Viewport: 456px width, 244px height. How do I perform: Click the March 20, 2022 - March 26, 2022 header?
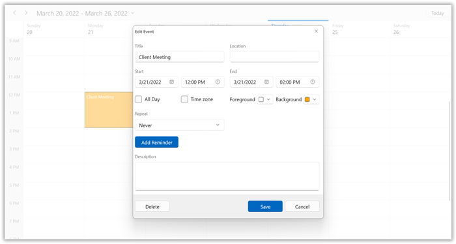(x=82, y=14)
